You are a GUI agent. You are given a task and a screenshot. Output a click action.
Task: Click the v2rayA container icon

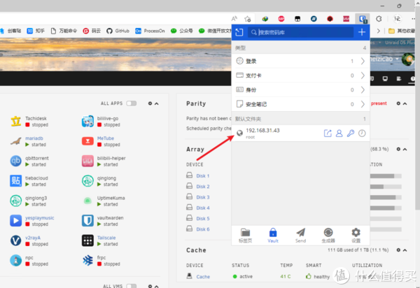pos(16,240)
